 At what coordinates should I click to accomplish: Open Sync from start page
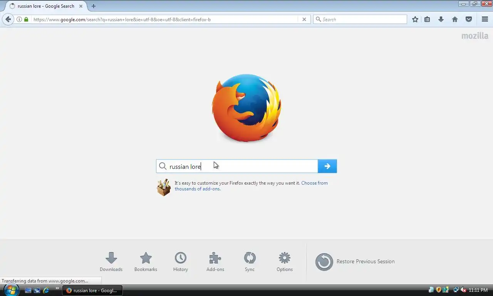(x=250, y=262)
